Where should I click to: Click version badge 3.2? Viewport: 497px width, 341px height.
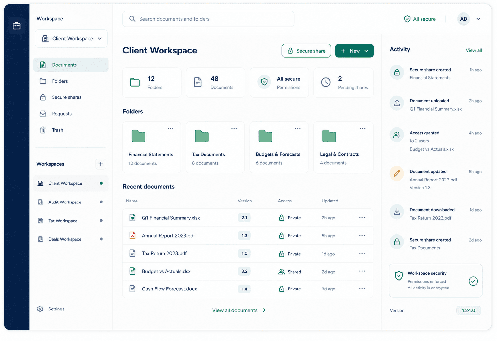[x=244, y=271]
